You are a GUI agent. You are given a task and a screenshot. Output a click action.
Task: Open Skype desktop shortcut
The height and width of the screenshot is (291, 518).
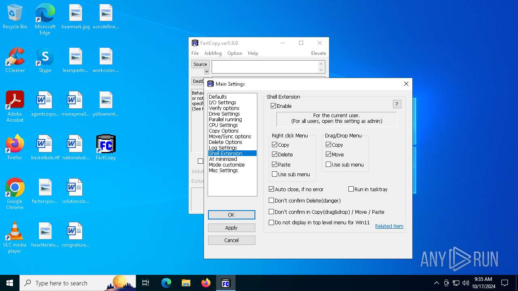(x=45, y=60)
